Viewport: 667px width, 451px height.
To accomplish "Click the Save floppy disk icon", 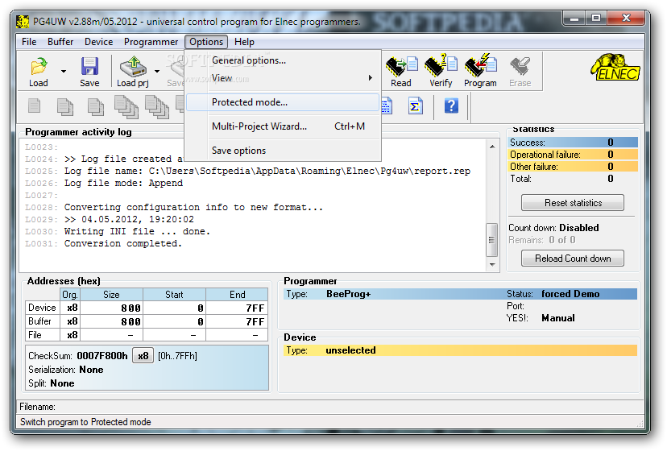I will coord(89,66).
